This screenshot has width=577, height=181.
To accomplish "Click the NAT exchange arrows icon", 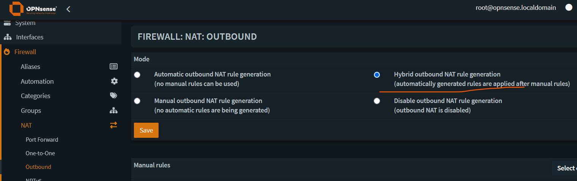I will [x=113, y=125].
